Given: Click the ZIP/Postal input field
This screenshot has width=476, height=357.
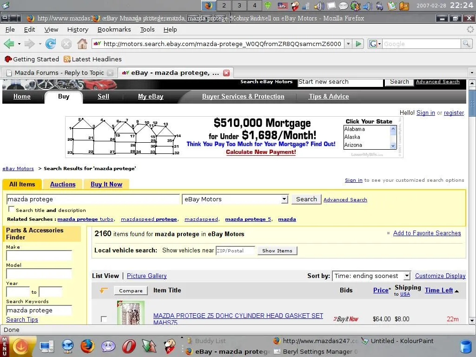Looking at the screenshot, I should [x=235, y=251].
